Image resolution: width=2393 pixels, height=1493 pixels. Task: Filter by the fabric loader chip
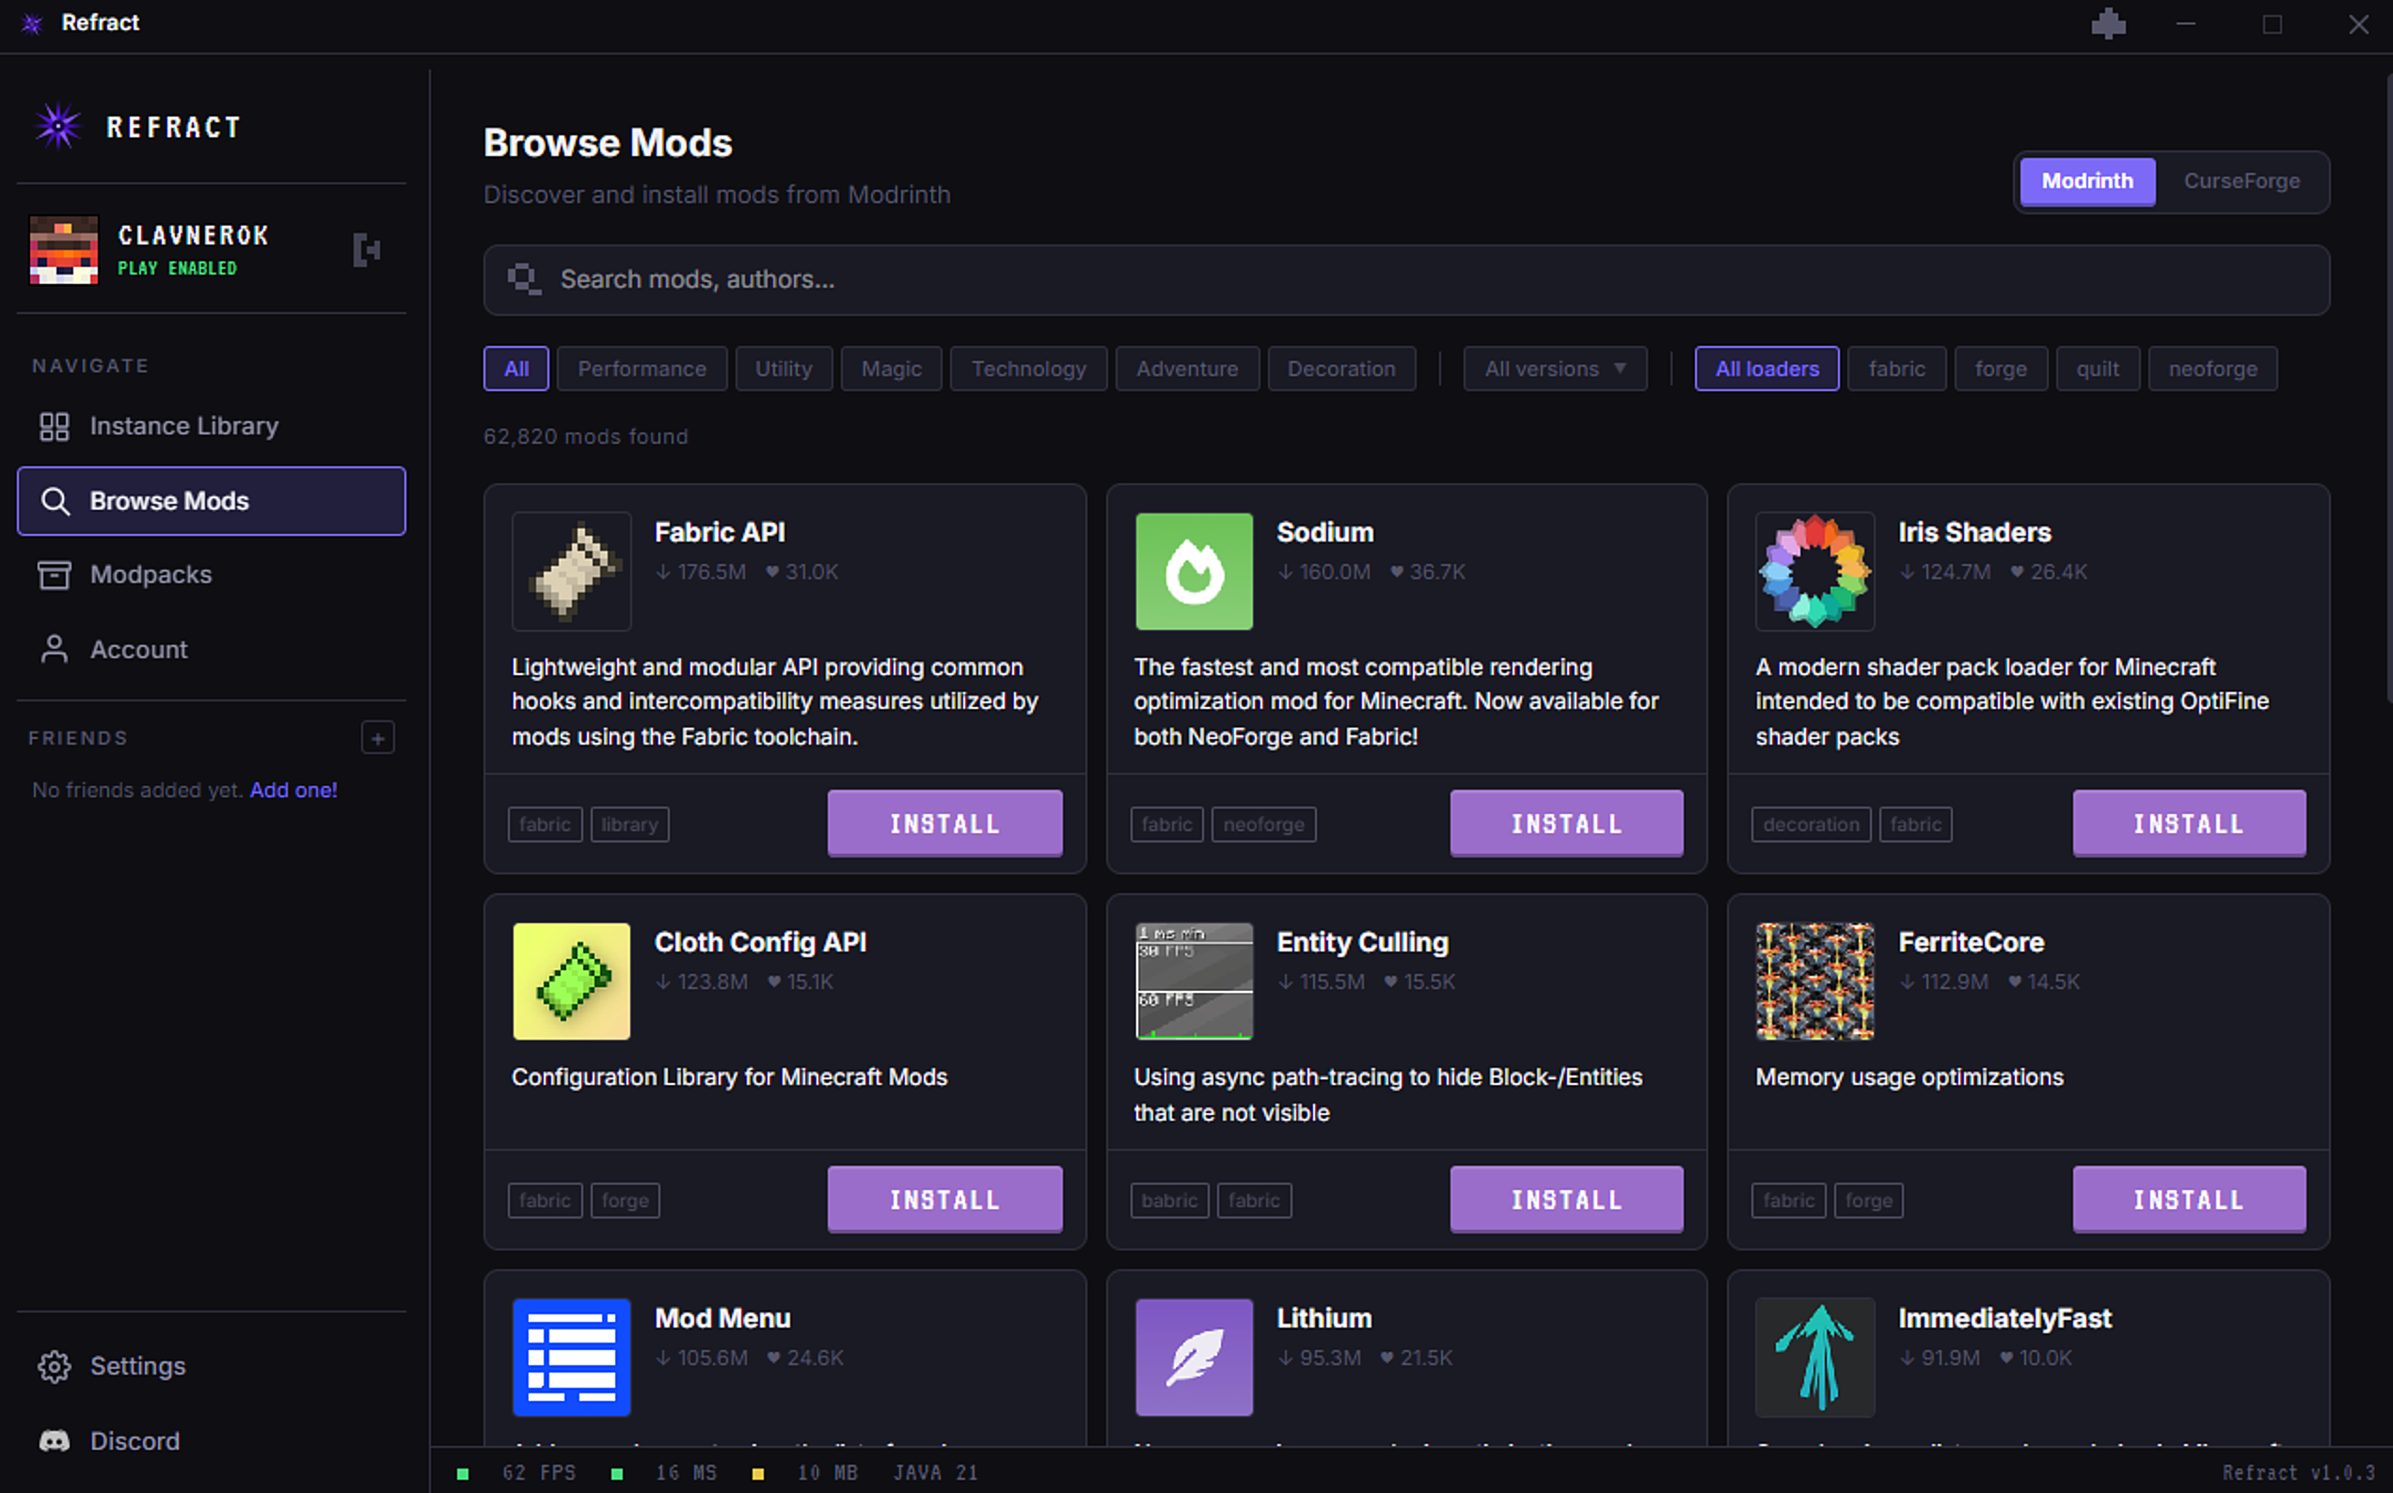pyautogui.click(x=1896, y=369)
